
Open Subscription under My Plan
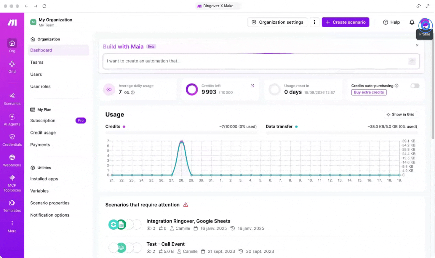[x=43, y=120]
